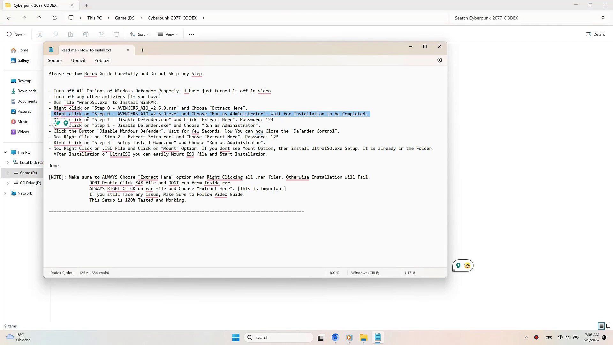The width and height of the screenshot is (613, 345).
Task: Toggle the Details pane
Action: click(595, 34)
